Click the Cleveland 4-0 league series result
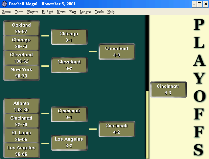Image resolution: width=209 pixels, height=159 pixels. coord(117,52)
